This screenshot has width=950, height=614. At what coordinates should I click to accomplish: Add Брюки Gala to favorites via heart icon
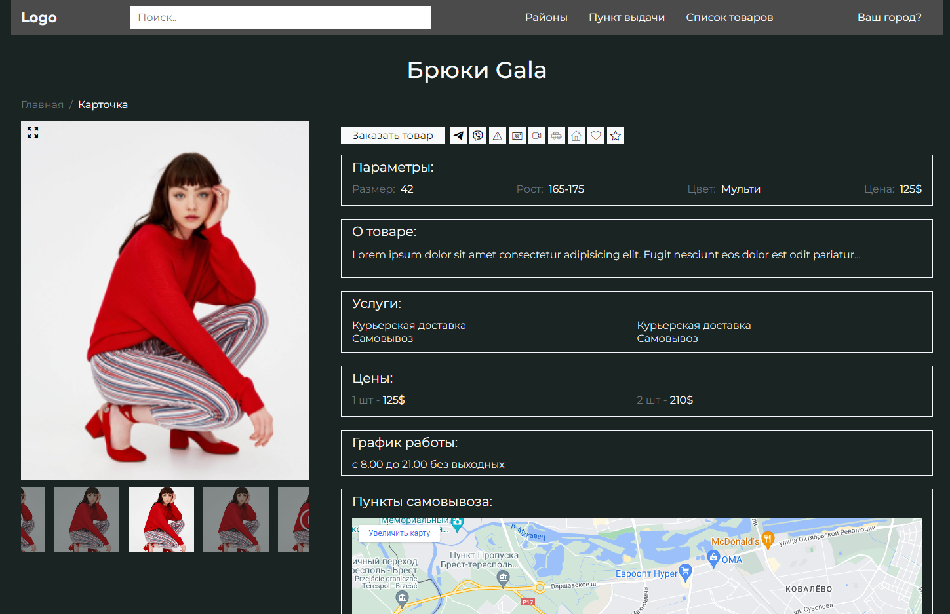click(x=595, y=136)
